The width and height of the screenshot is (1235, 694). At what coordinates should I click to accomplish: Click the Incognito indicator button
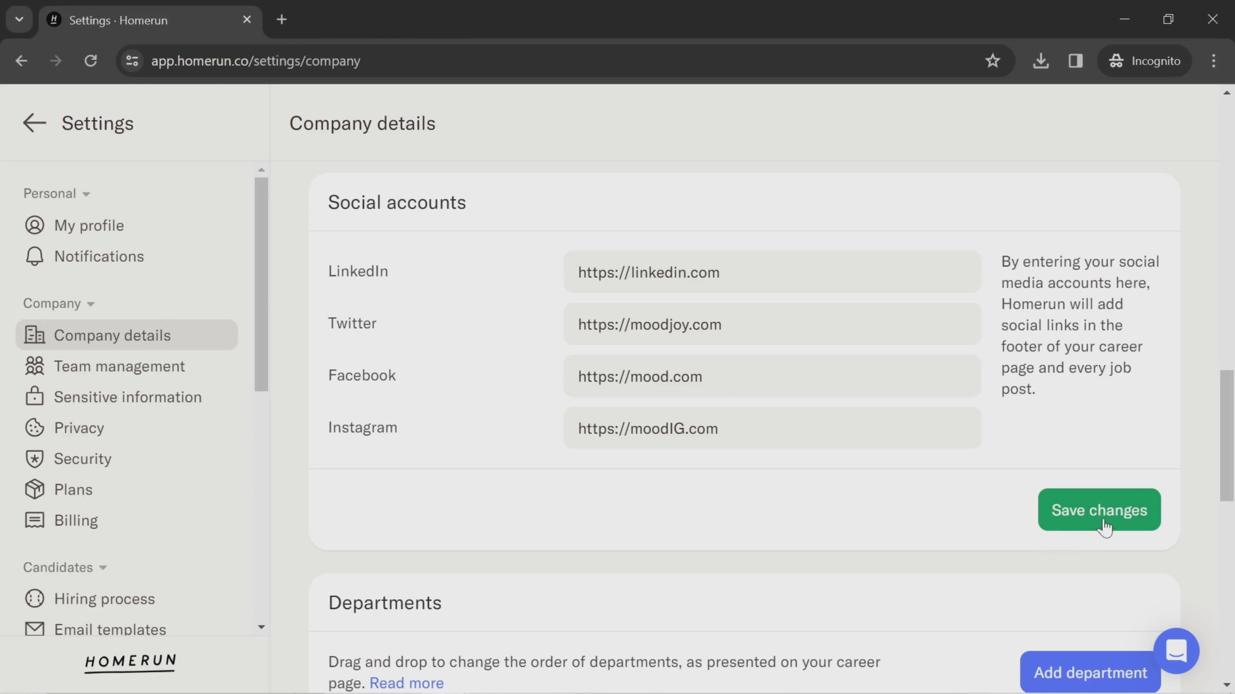1144,61
